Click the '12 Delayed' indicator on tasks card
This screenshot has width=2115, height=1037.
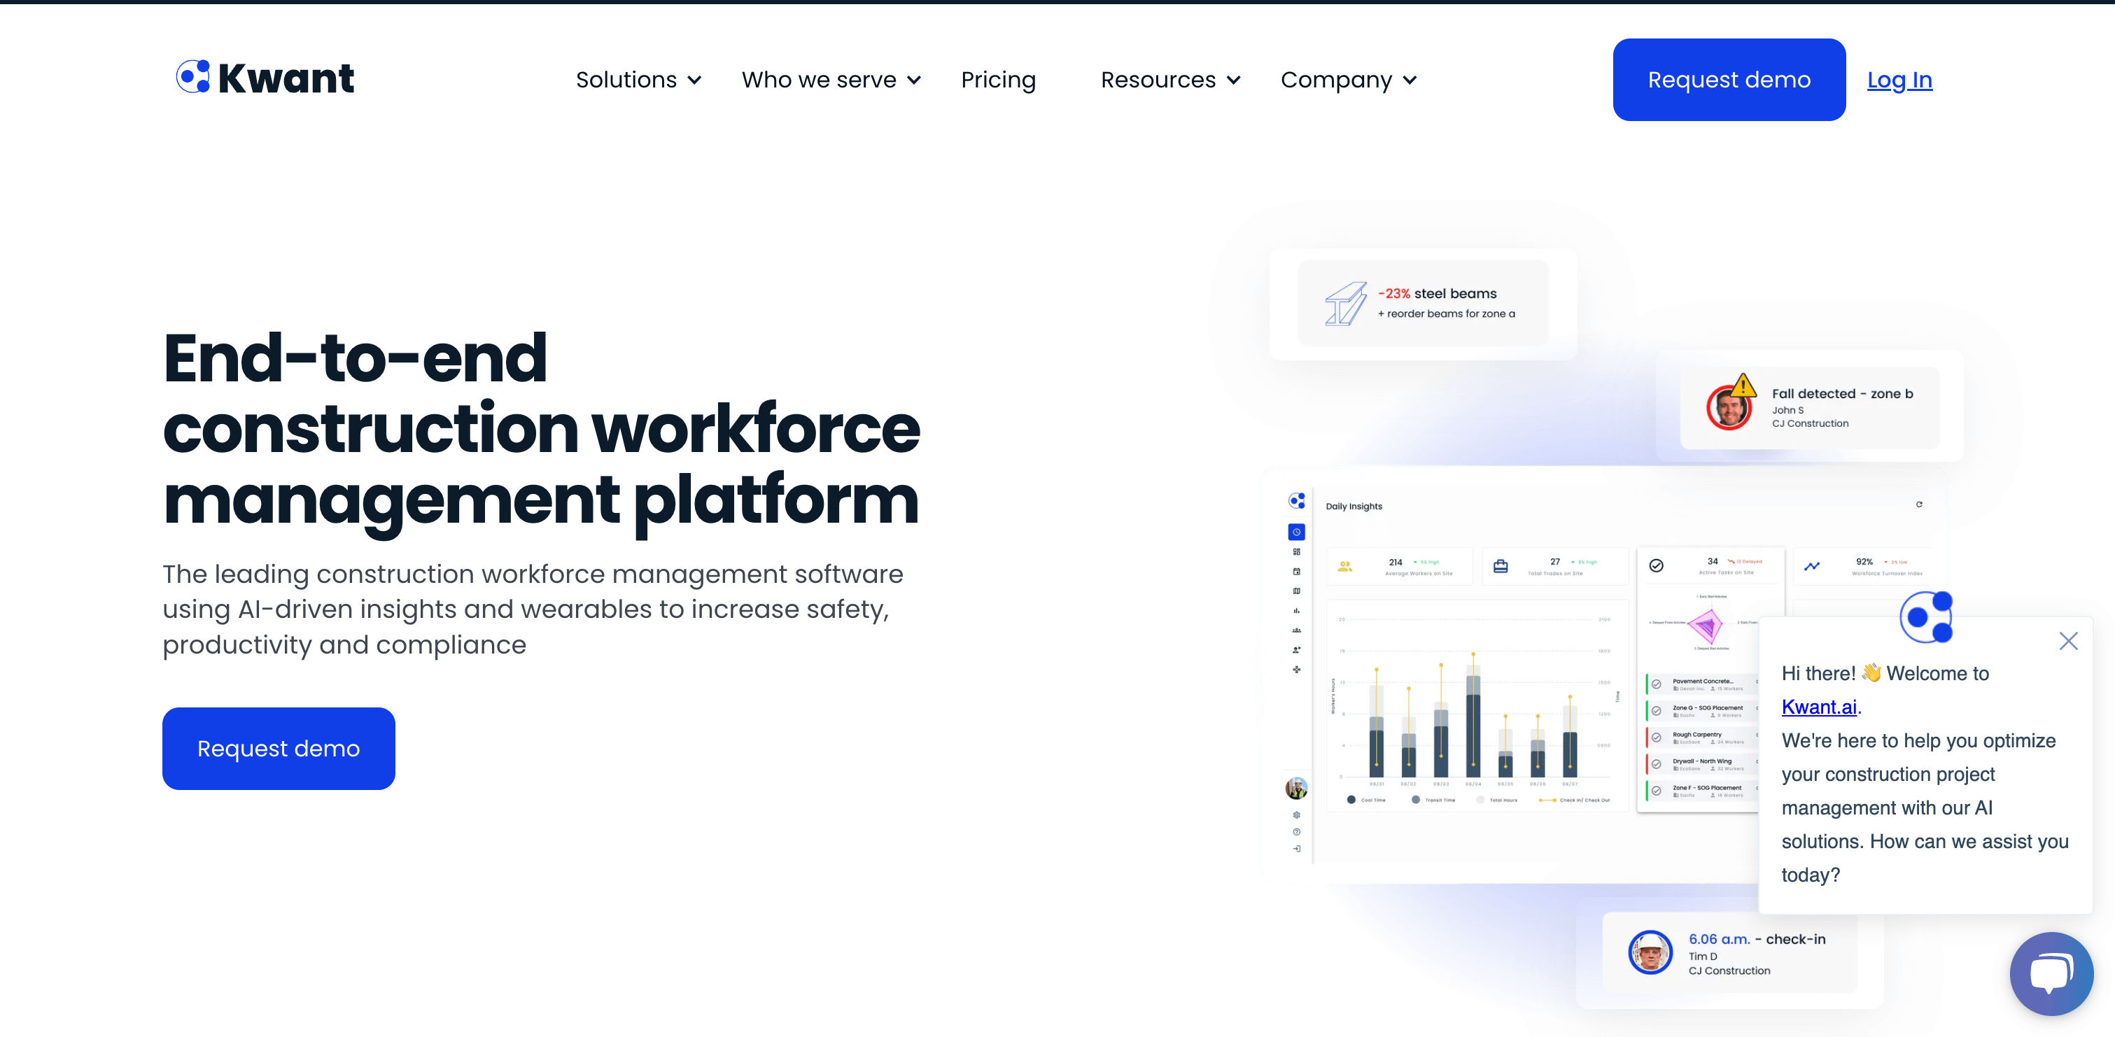click(1745, 562)
